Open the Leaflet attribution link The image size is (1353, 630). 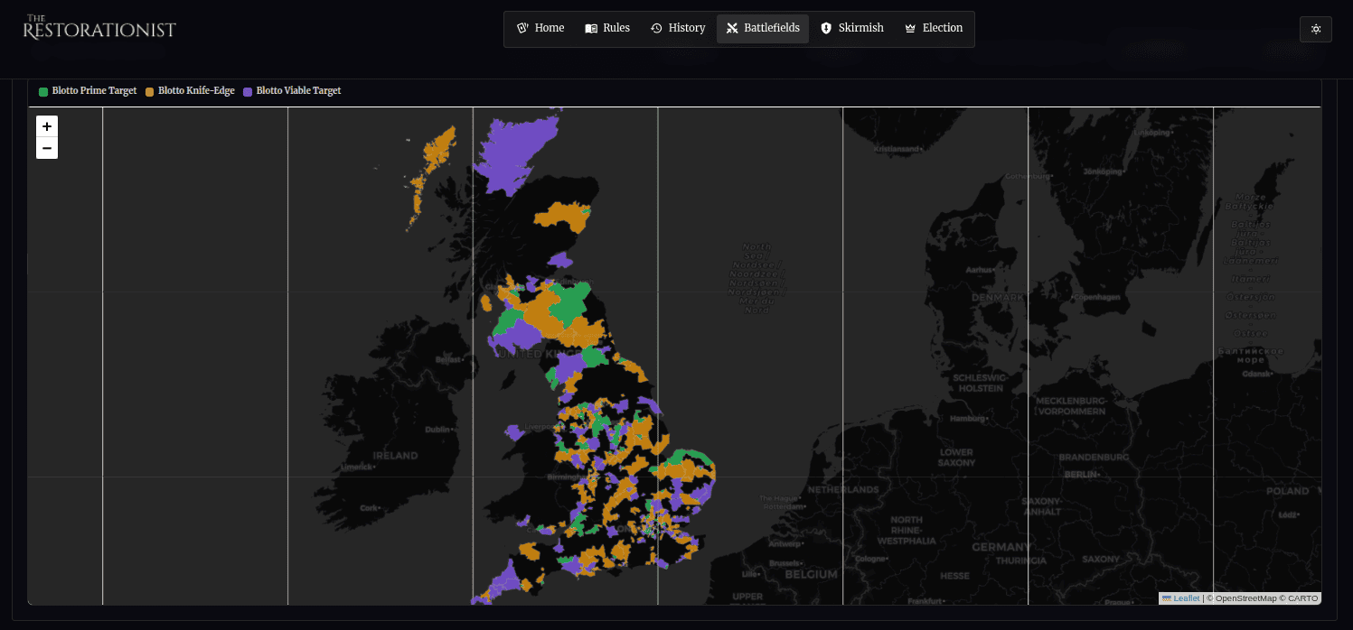pos(1186,598)
